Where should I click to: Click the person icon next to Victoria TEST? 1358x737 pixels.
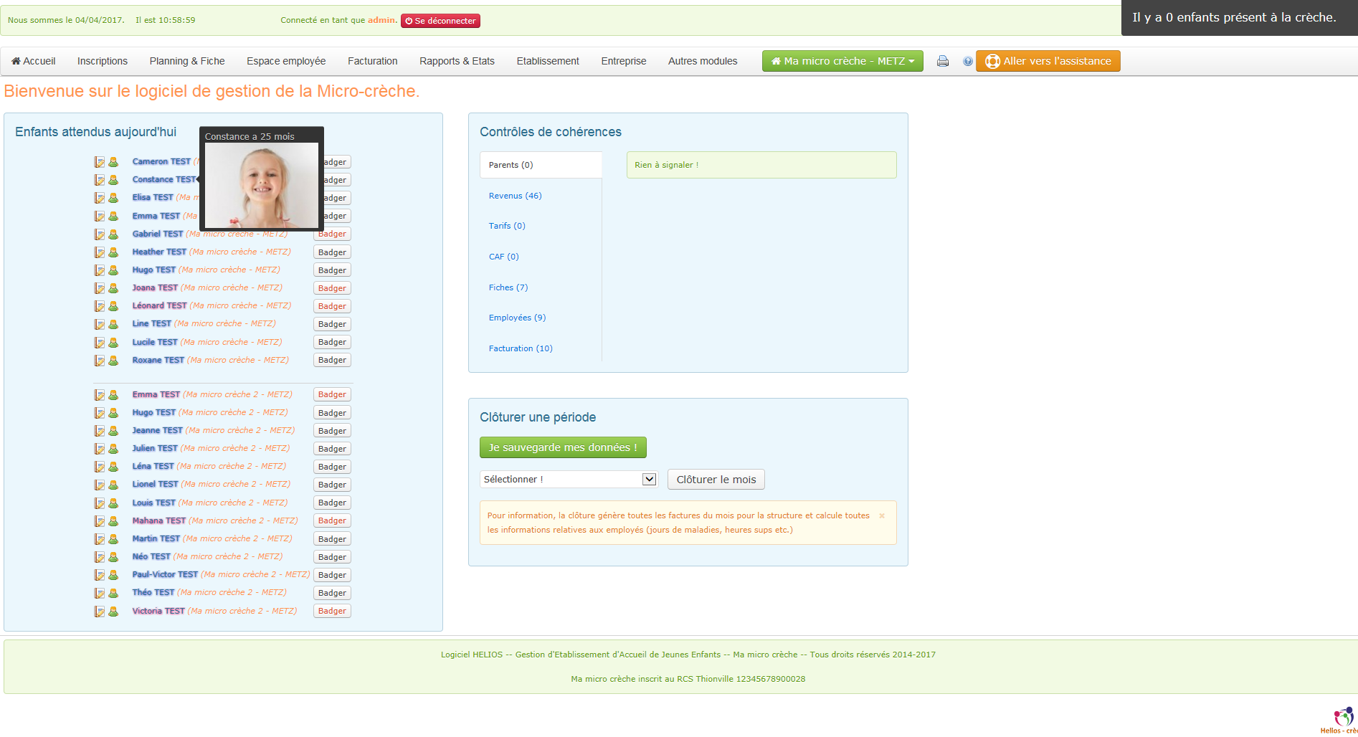113,612
